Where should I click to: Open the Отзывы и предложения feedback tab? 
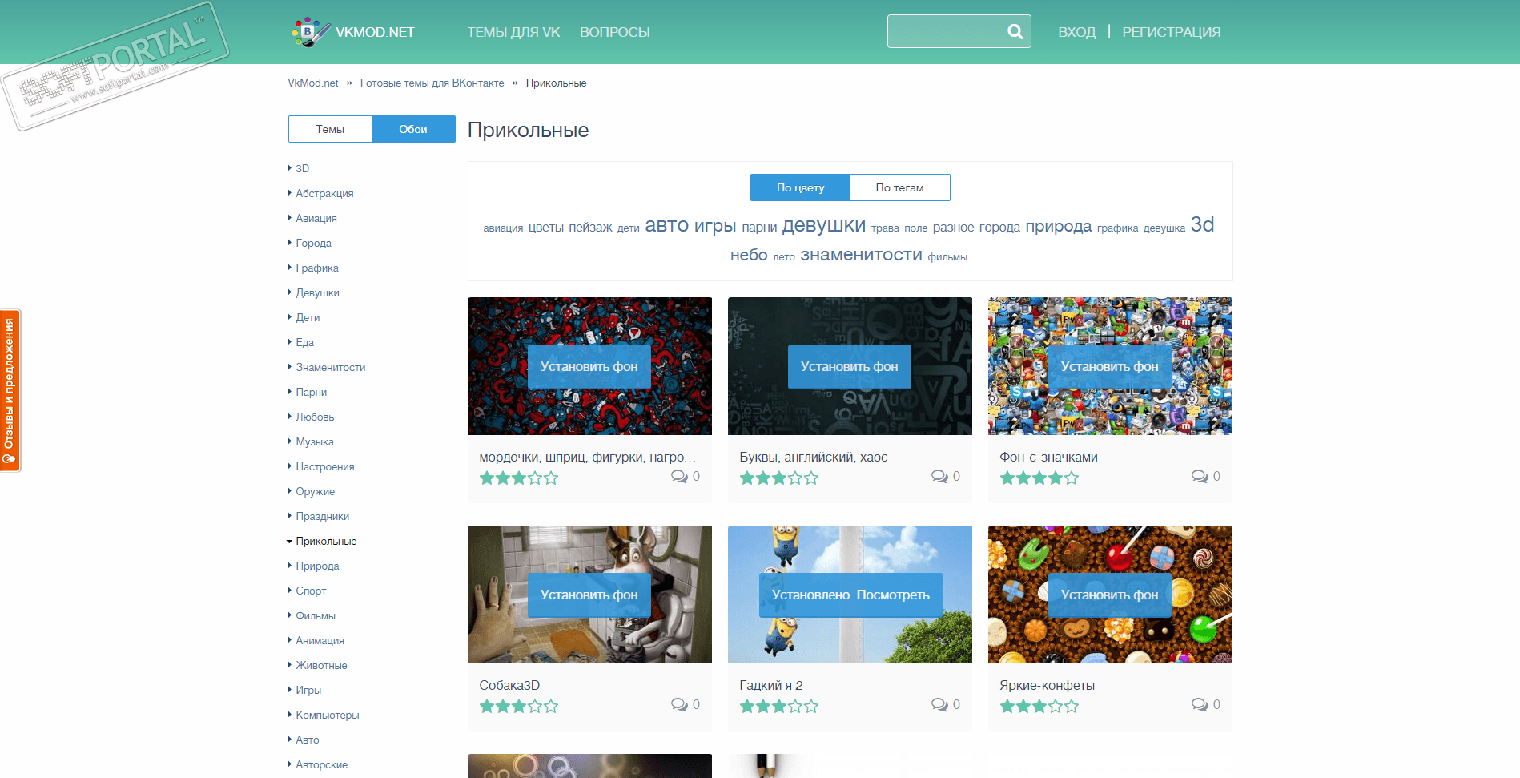pyautogui.click(x=10, y=391)
